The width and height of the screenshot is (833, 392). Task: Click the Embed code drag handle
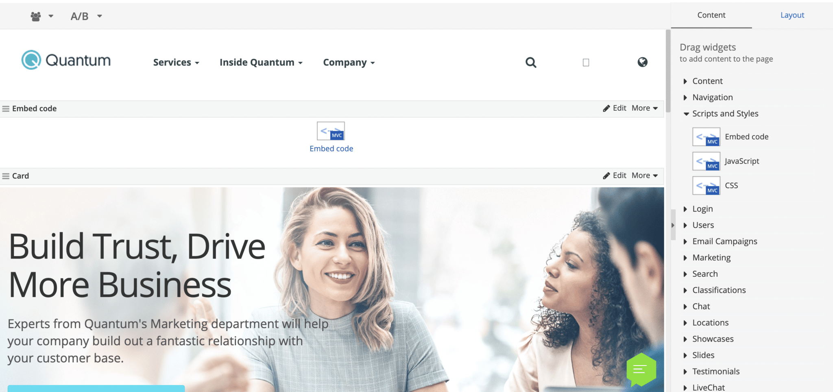(x=6, y=109)
